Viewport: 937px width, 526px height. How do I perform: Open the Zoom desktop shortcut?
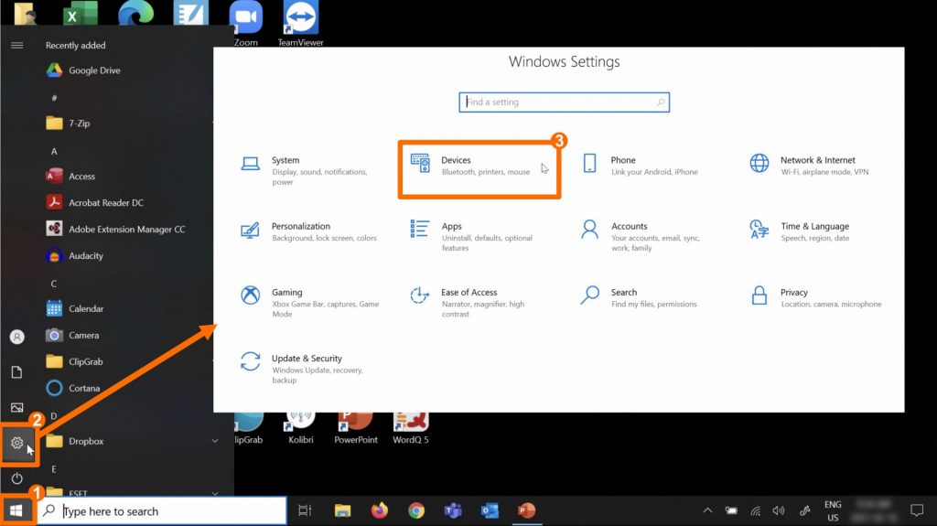tap(245, 24)
